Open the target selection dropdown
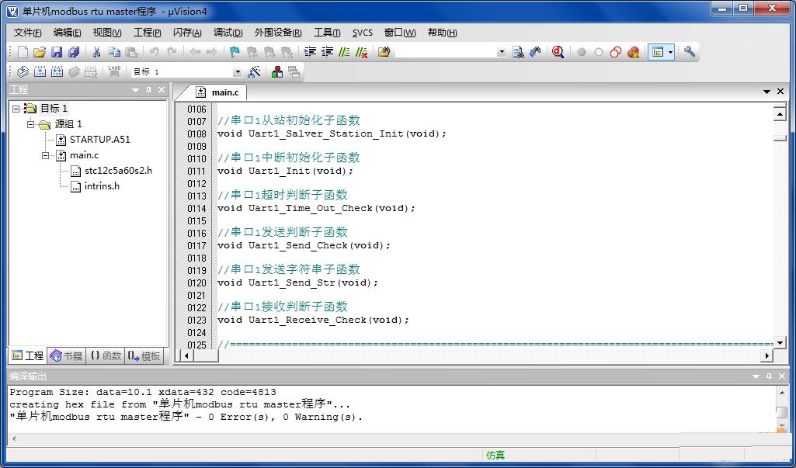Image resolution: width=796 pixels, height=468 pixels. pos(237,72)
